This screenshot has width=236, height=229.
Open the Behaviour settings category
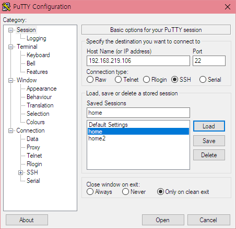pos(39,97)
